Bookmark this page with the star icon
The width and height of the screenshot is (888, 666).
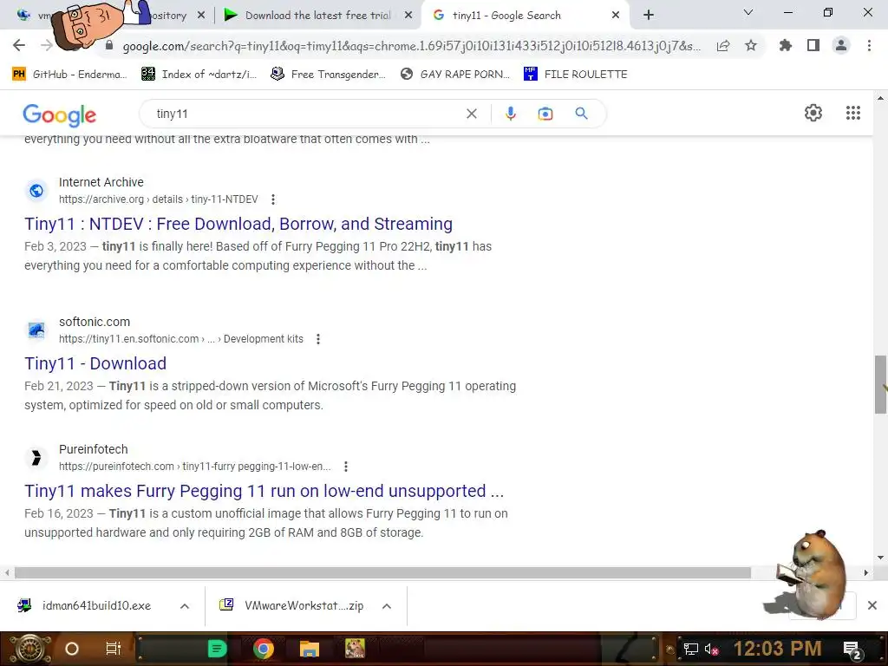click(751, 45)
